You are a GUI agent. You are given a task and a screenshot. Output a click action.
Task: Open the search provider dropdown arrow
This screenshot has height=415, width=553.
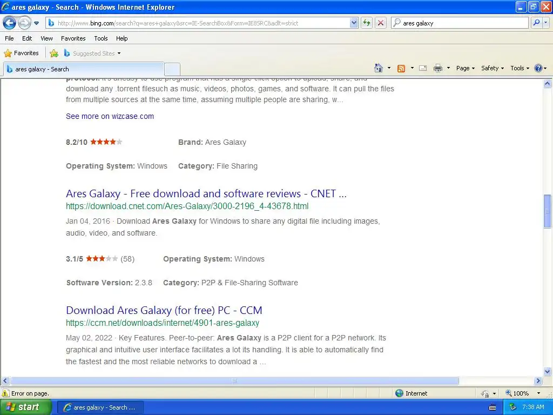point(545,23)
